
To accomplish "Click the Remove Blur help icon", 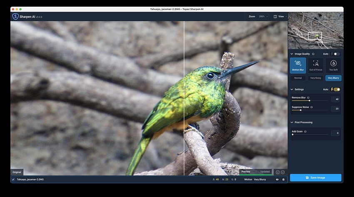I will point(308,97).
